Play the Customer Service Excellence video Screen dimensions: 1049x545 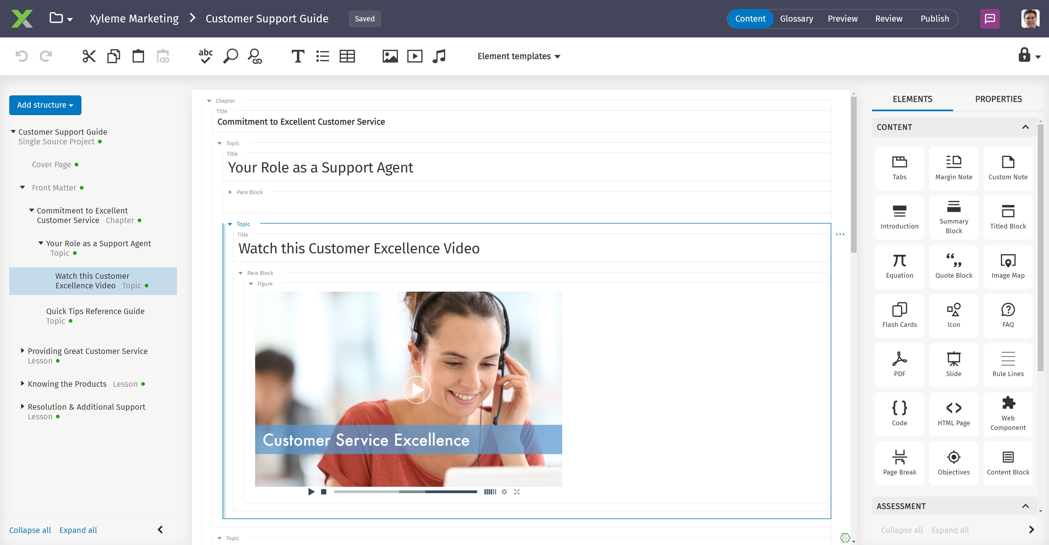tap(417, 389)
